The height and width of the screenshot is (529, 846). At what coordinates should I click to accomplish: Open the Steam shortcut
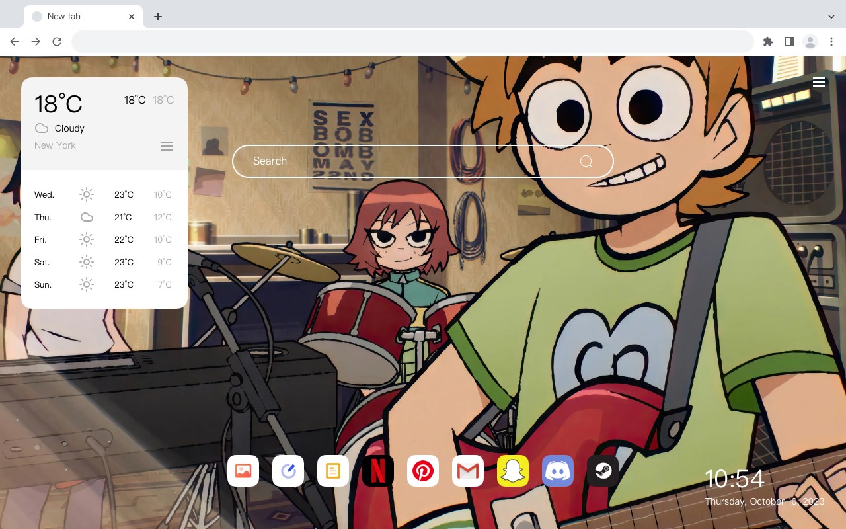point(603,471)
